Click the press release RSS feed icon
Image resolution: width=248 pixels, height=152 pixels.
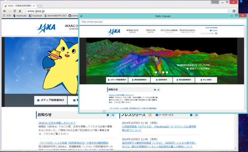pyautogui.click(x=150, y=115)
